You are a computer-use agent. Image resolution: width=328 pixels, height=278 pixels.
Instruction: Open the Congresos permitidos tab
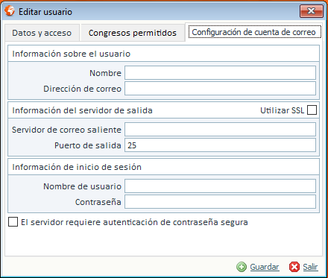pos(133,33)
